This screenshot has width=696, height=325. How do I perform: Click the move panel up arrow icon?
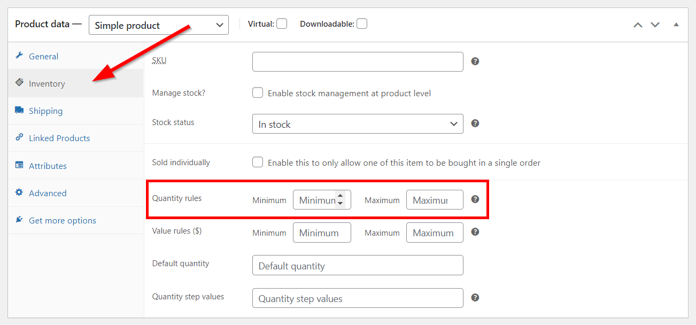(637, 25)
